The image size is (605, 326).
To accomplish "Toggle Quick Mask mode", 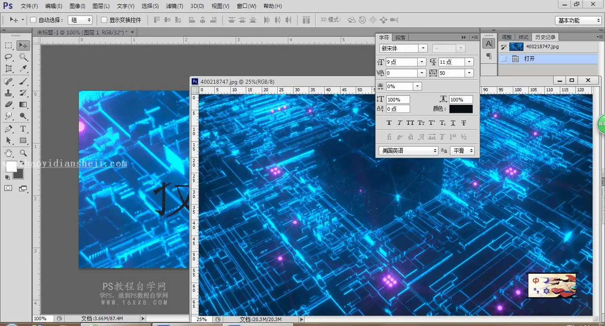I will pyautogui.click(x=8, y=188).
